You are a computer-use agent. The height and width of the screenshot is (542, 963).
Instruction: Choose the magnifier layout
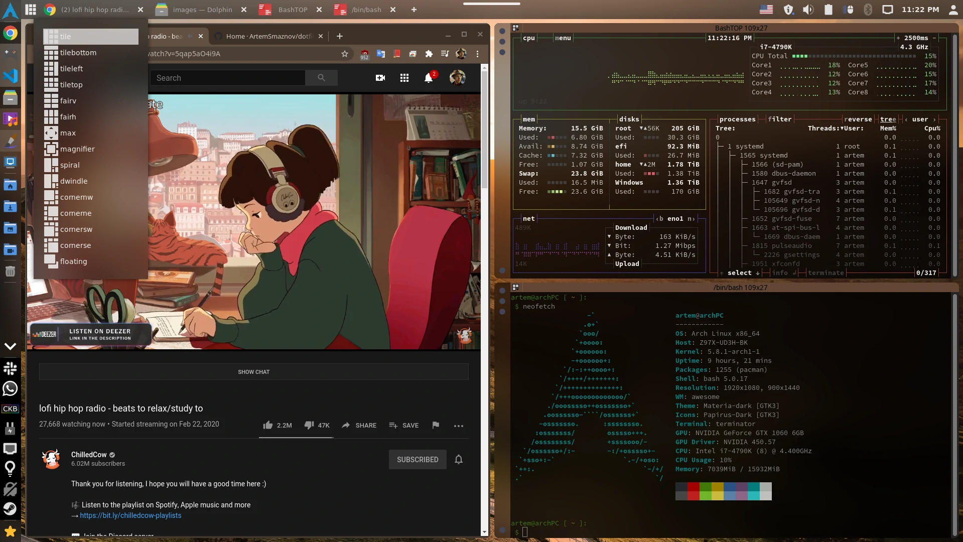91,149
